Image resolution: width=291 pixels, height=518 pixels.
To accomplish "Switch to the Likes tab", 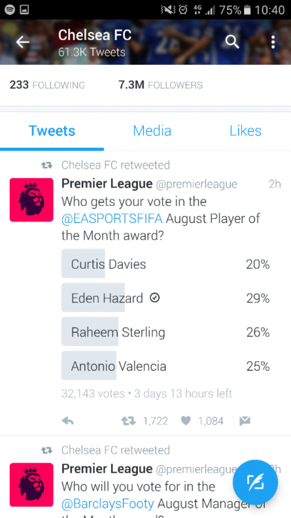I will (x=245, y=131).
